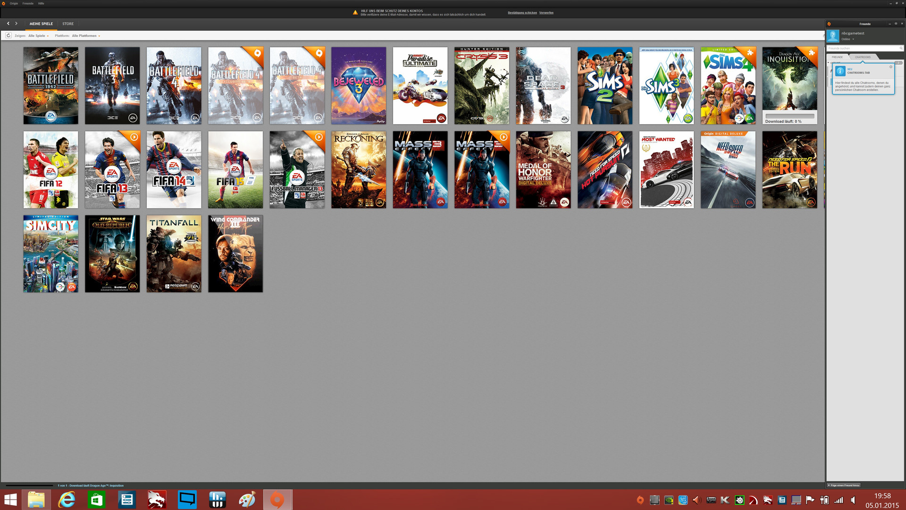
Task: Open the Zeigen 'Alle Spiele' filter dropdown
Action: pyautogui.click(x=38, y=36)
